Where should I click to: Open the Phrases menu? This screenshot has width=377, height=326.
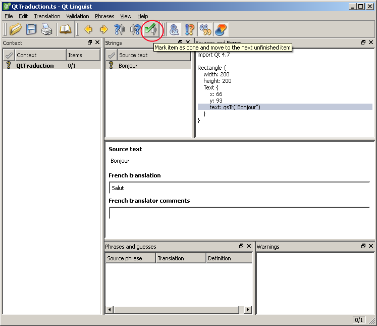[x=104, y=16]
